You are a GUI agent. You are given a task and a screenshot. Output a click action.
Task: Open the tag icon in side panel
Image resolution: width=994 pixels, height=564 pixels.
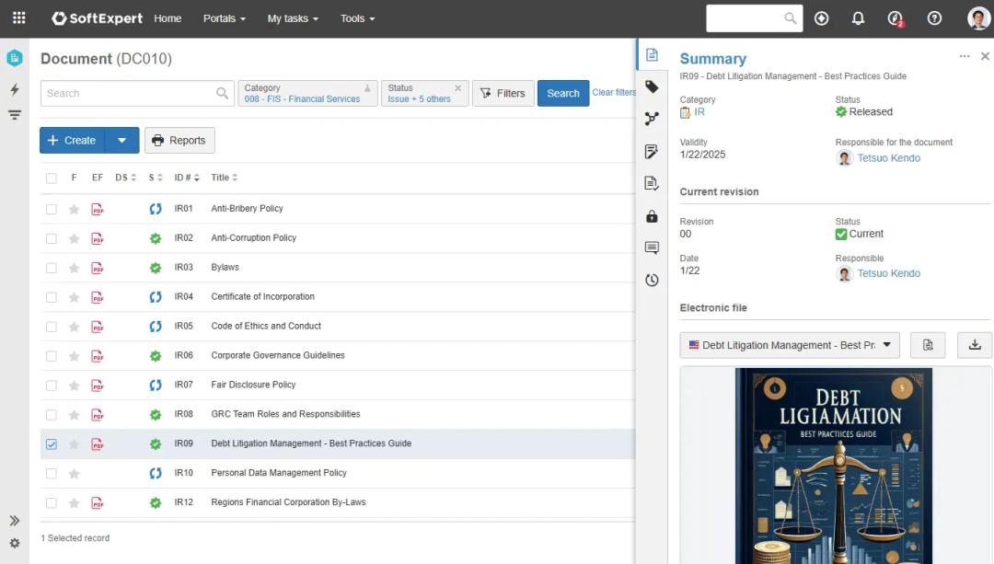pos(652,86)
